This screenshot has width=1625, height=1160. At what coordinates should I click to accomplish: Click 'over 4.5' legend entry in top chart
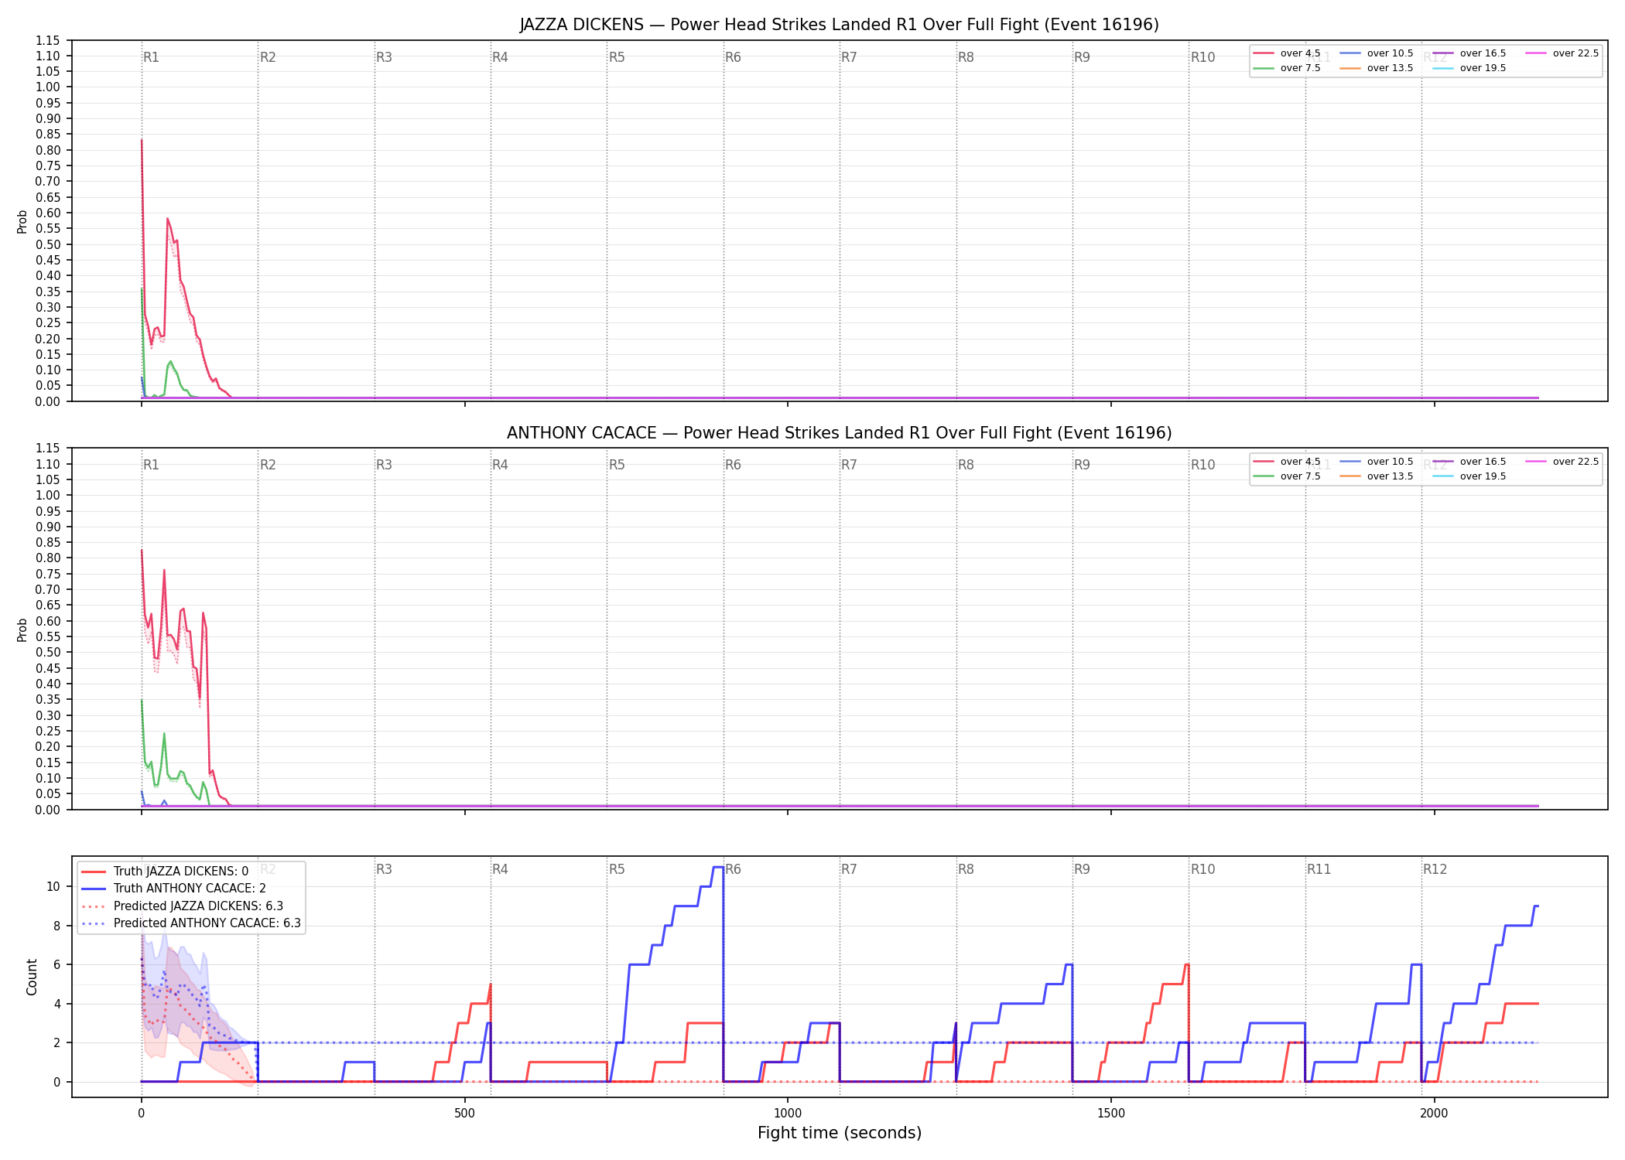pos(1287,53)
